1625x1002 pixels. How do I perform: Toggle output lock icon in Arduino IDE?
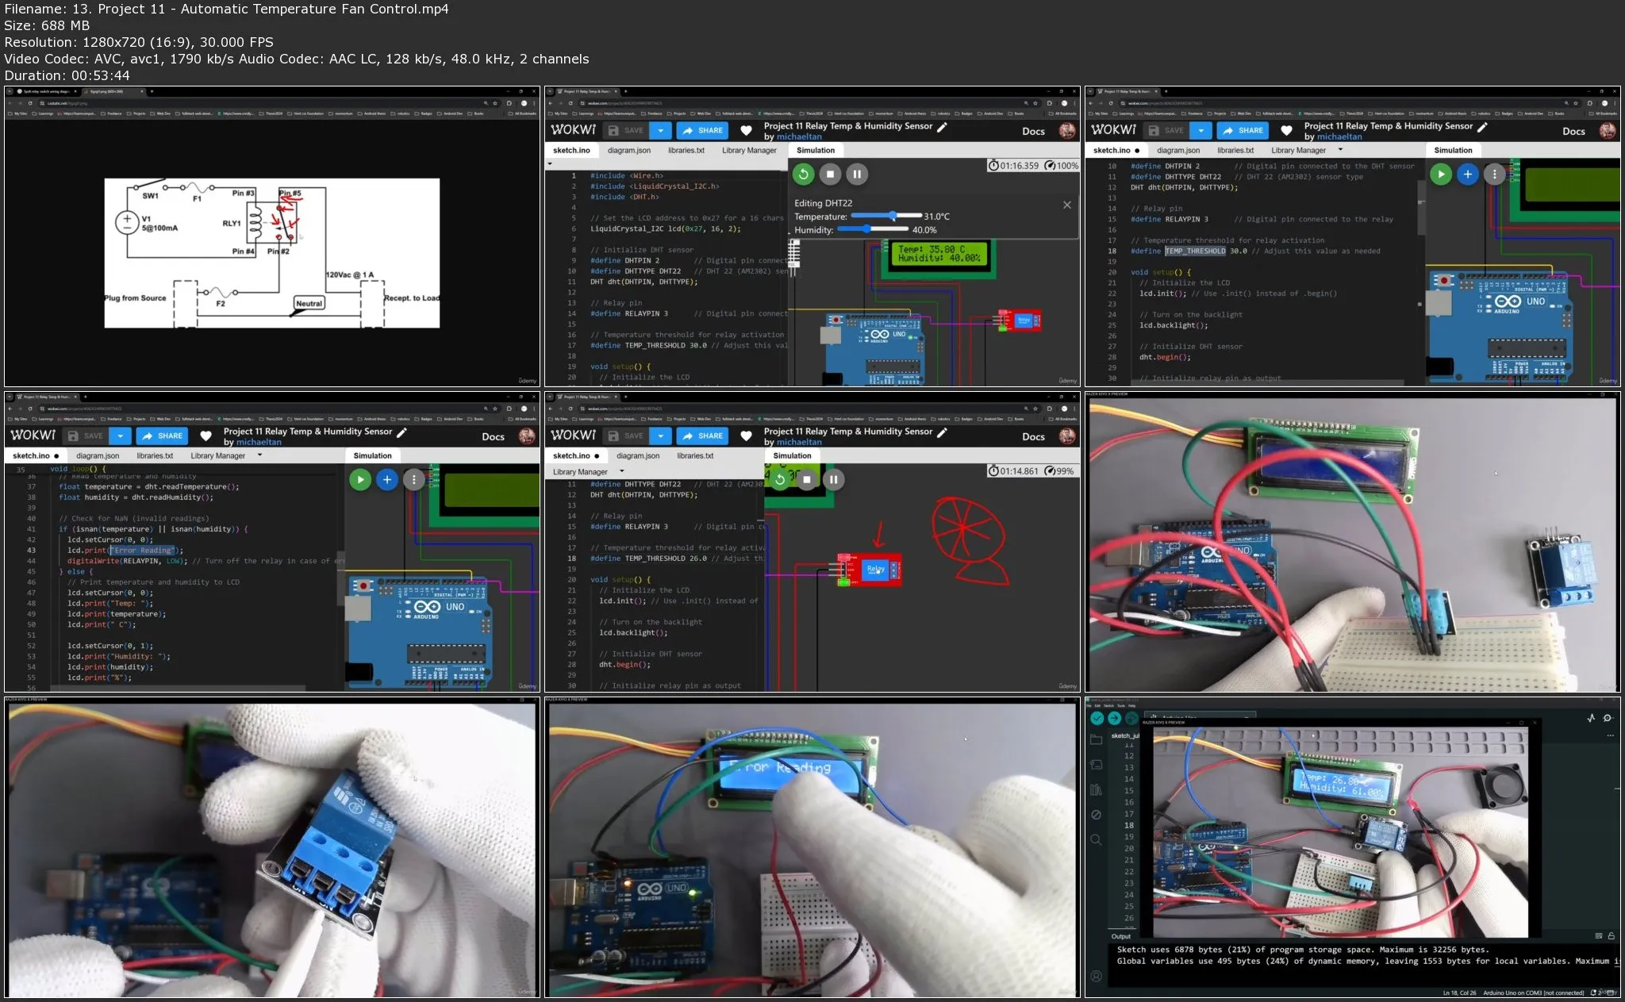point(1612,936)
